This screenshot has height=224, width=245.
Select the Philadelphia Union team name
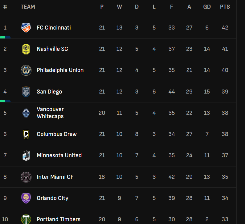click(60, 70)
